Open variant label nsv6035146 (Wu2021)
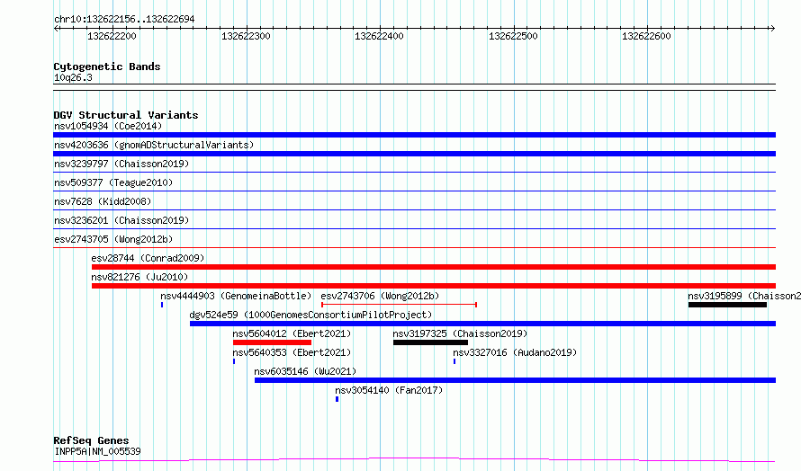 pyautogui.click(x=305, y=371)
